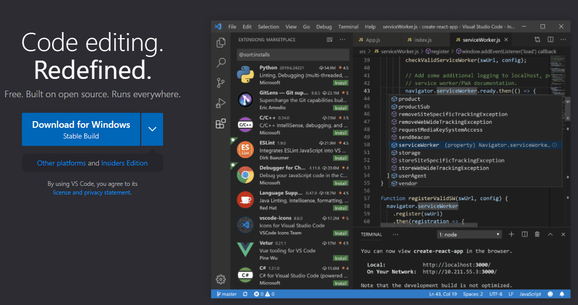578x305 pixels.
Task: Switch to the App.js tab
Action: (x=377, y=40)
